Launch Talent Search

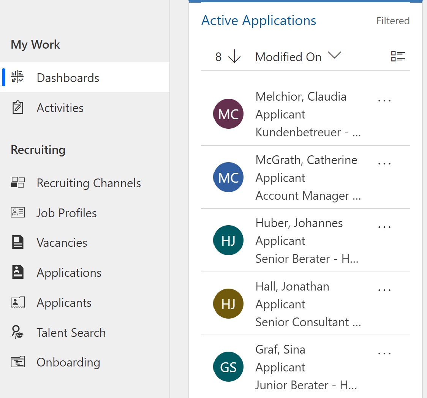pyautogui.click(x=71, y=332)
